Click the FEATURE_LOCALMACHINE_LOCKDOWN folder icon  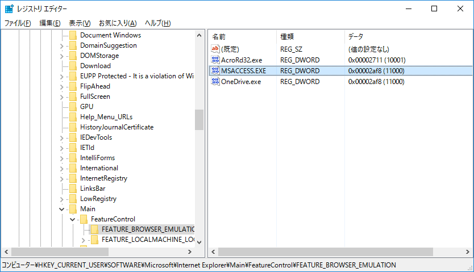click(x=94, y=240)
